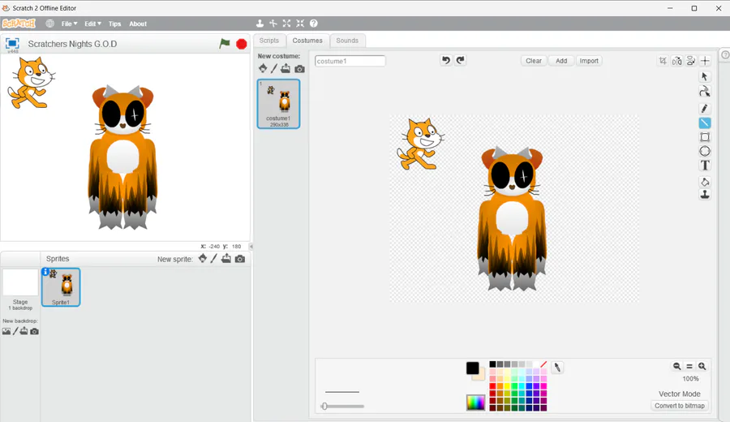
Task: Open the Edit menu
Action: 92,24
